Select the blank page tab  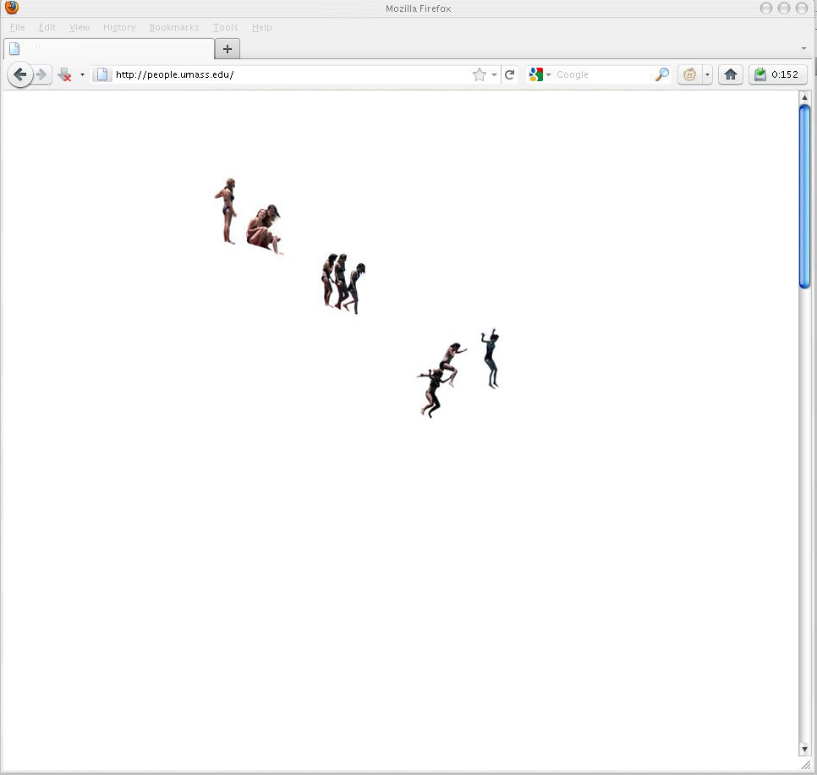point(108,48)
